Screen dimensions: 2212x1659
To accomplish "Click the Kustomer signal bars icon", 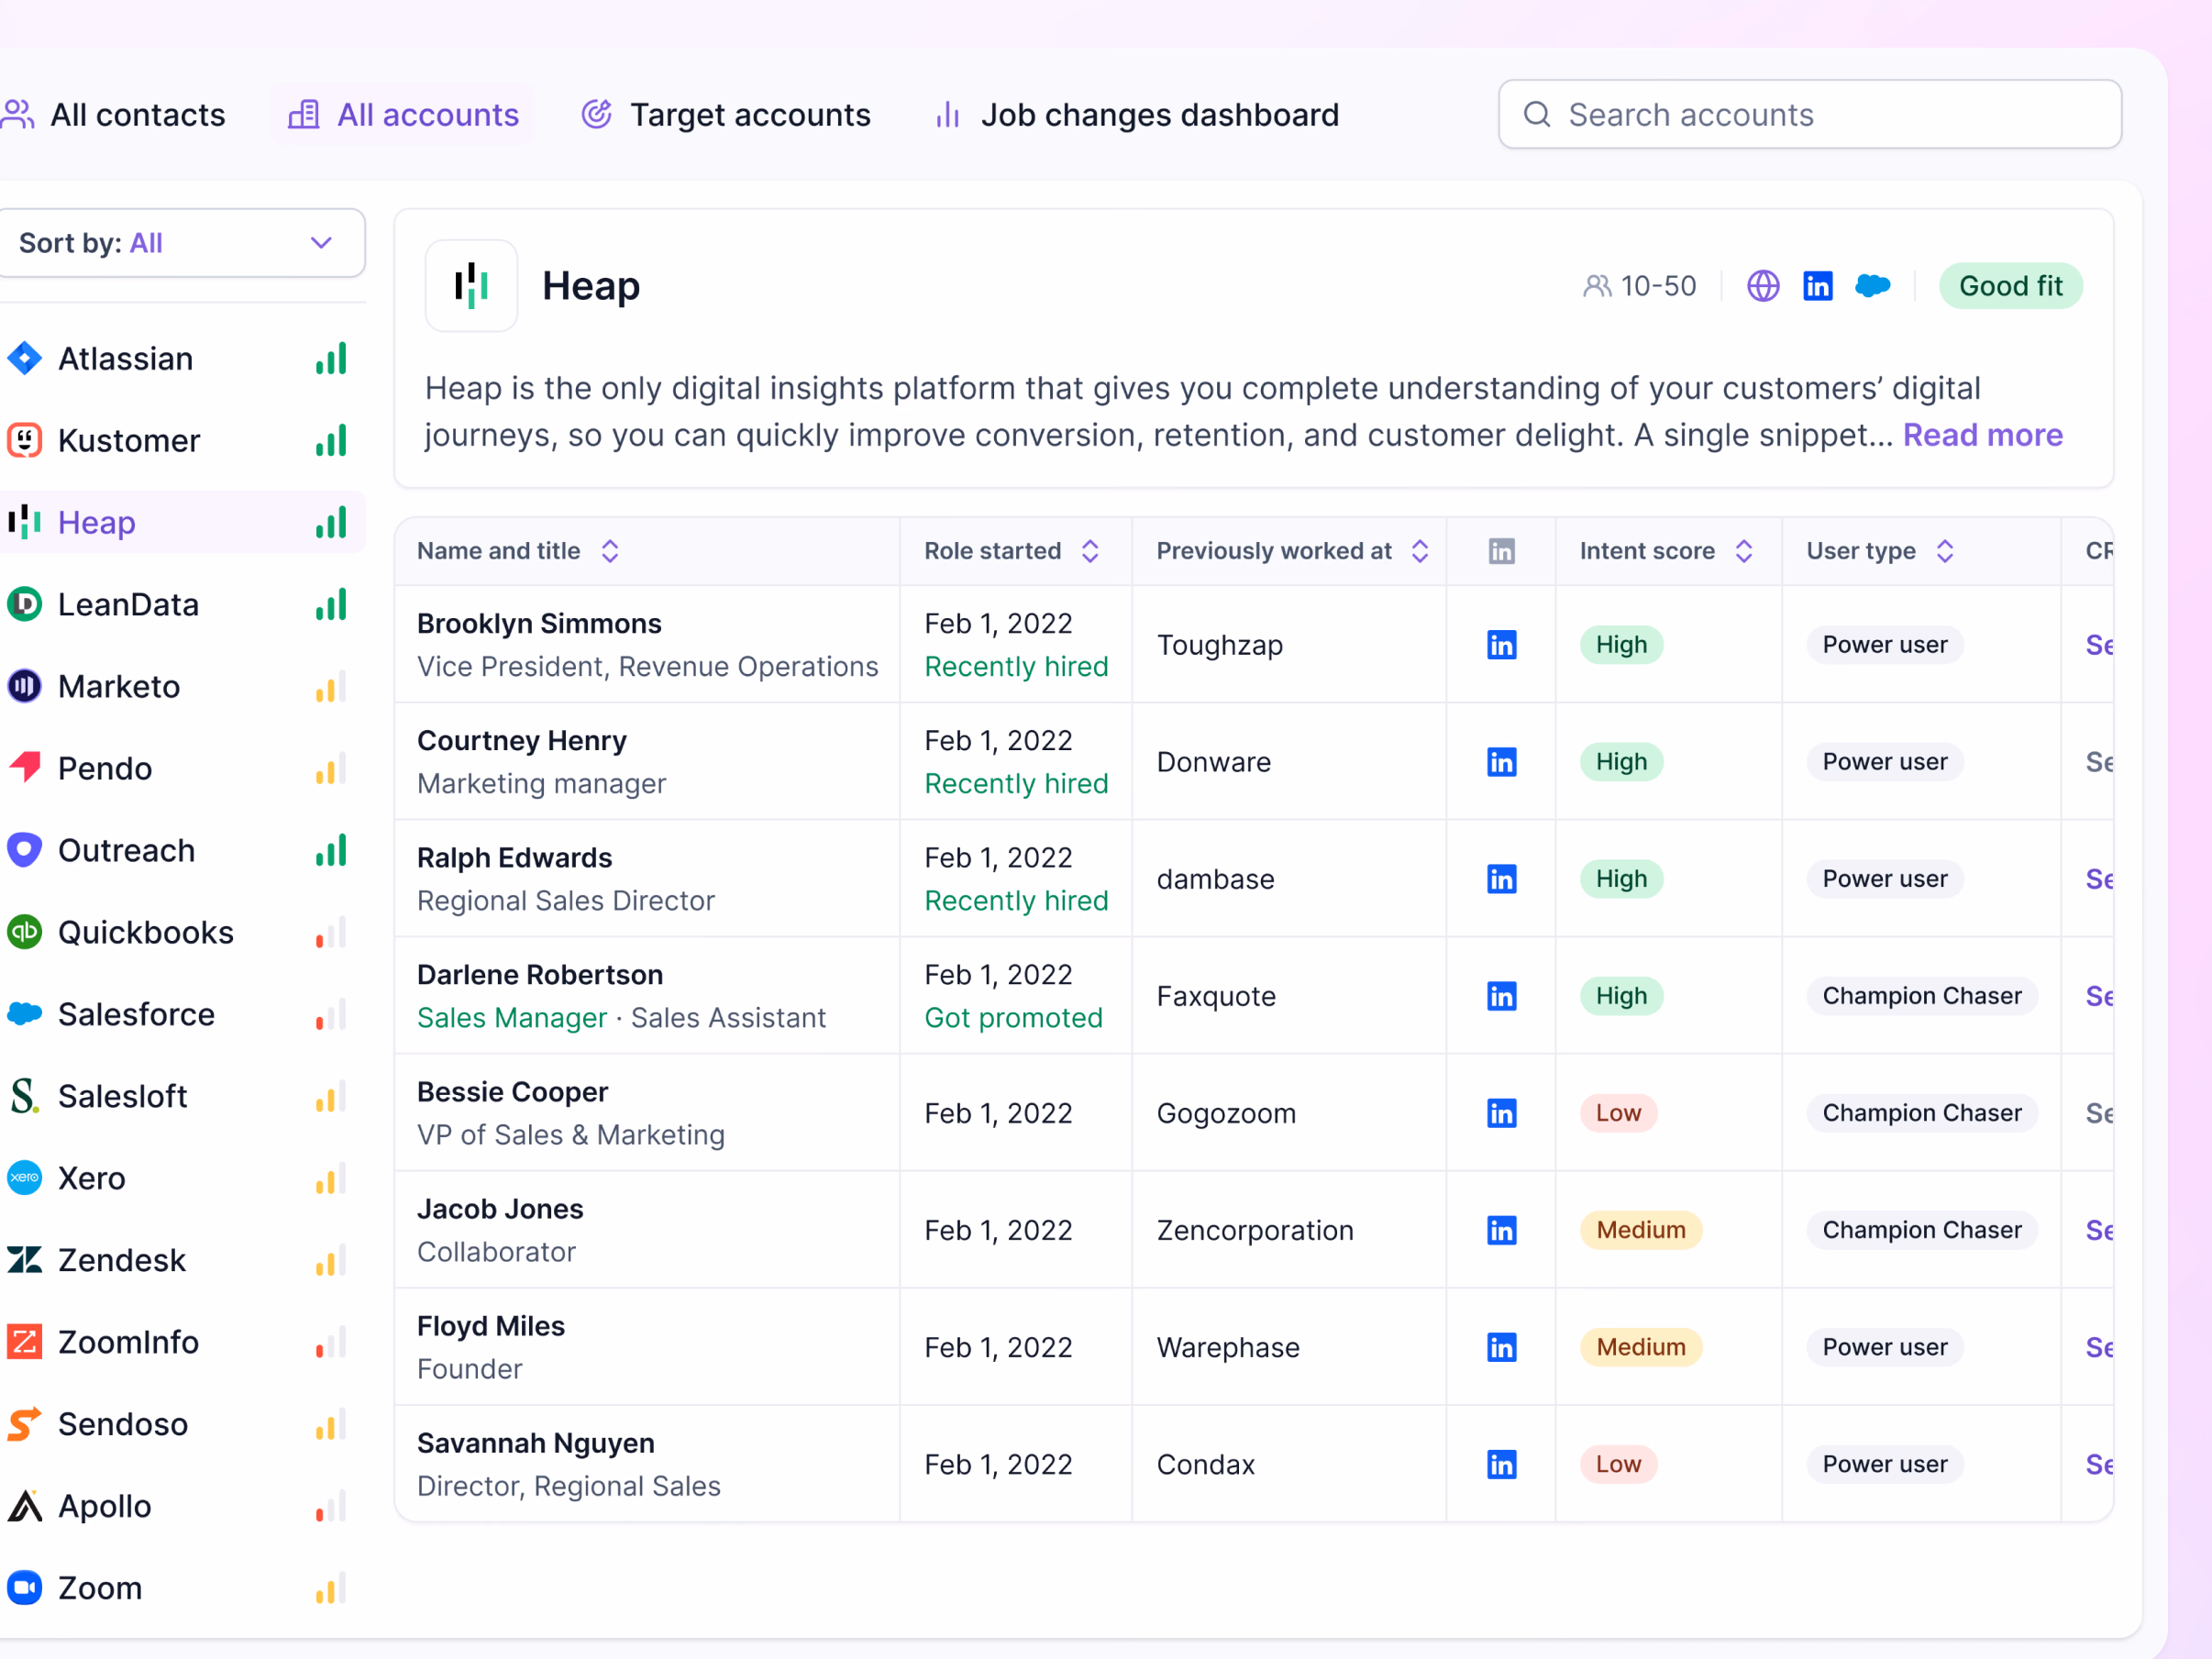I will click(x=331, y=440).
